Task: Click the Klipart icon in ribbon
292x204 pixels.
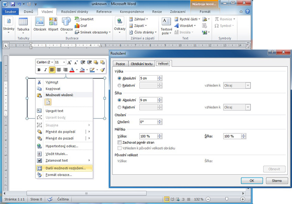Action: [53, 24]
